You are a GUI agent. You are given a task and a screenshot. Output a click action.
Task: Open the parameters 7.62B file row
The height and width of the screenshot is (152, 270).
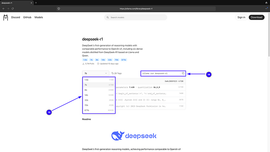151,87
